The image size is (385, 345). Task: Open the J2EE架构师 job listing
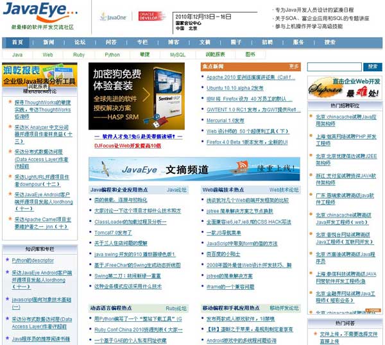coord(346,160)
